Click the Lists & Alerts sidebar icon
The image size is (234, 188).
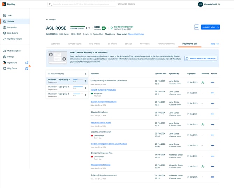coord(5,33)
